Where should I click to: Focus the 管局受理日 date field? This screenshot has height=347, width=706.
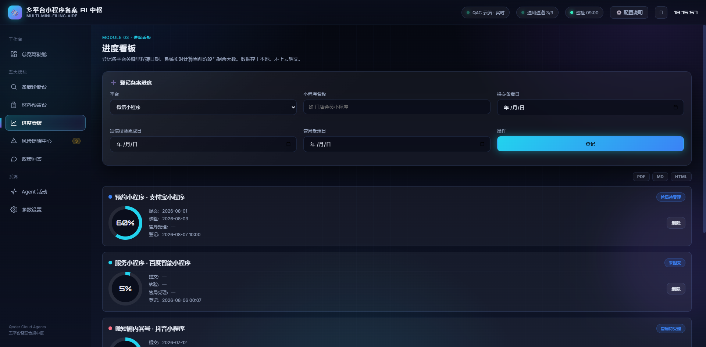[x=397, y=144]
